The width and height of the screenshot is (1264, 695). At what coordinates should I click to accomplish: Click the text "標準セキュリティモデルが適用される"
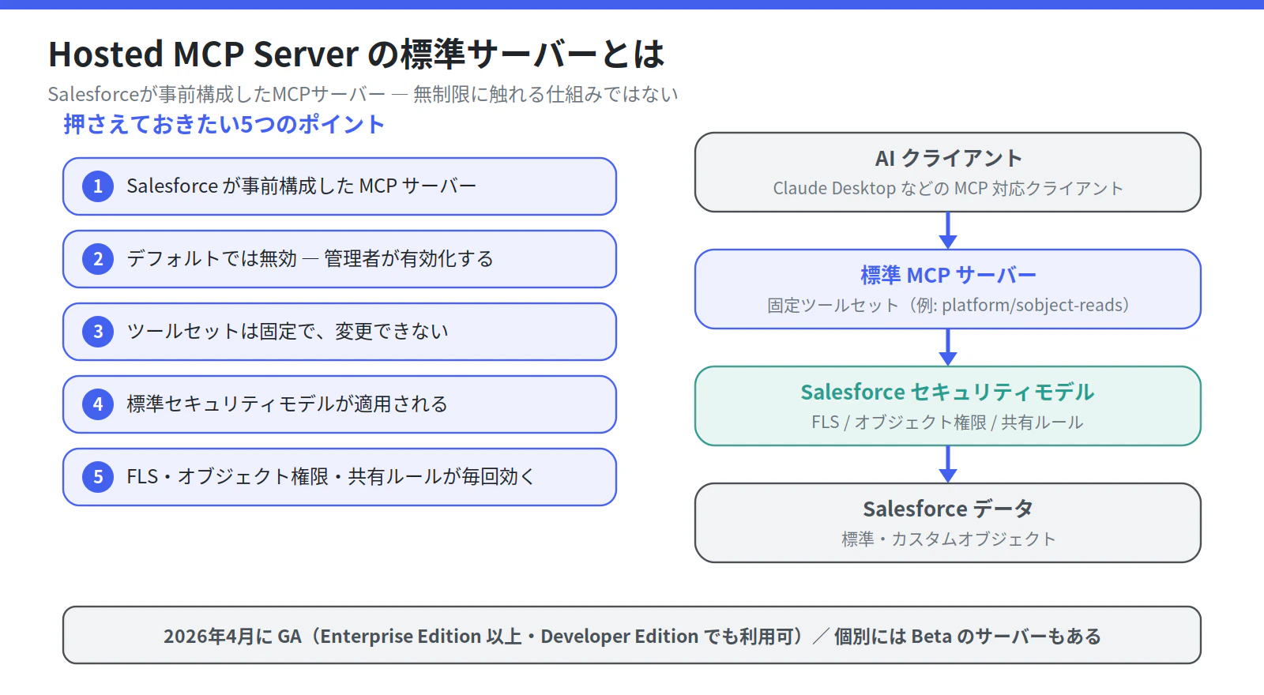click(x=288, y=404)
